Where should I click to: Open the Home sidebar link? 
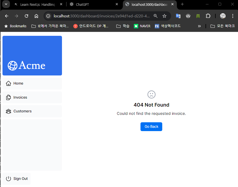(x=32, y=83)
